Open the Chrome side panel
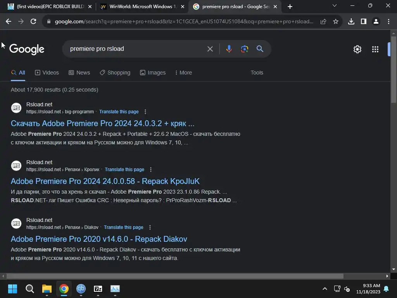This screenshot has height=298, width=397. pos(364,22)
